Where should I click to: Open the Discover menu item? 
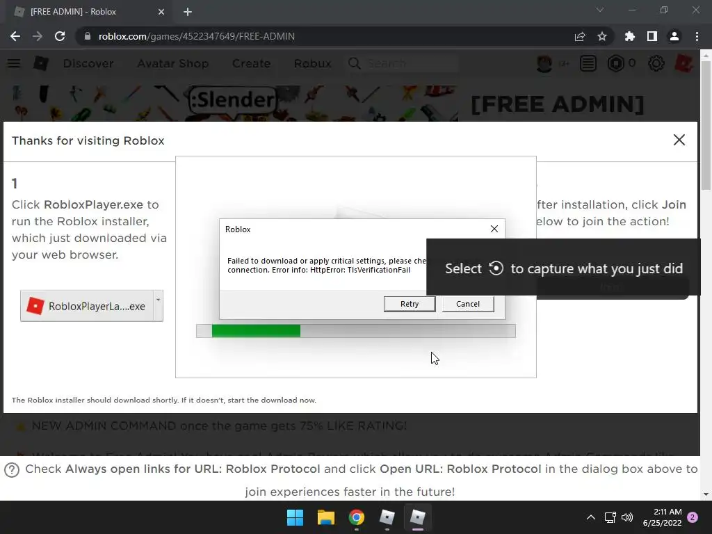click(x=88, y=63)
